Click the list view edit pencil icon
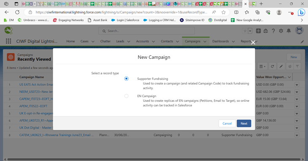 pos(281,66)
